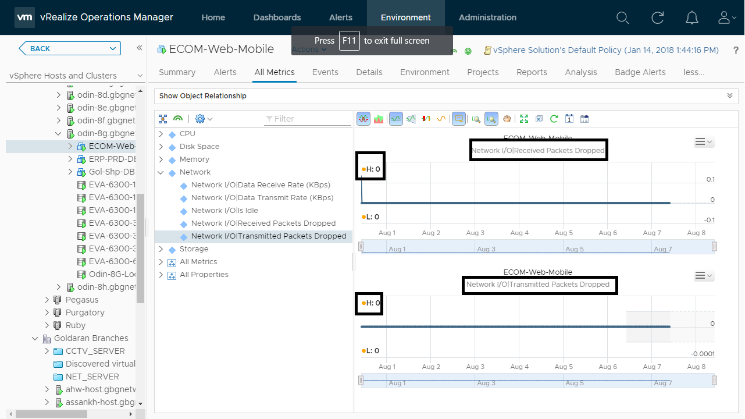Click the search magnifier in top bar

coord(622,17)
